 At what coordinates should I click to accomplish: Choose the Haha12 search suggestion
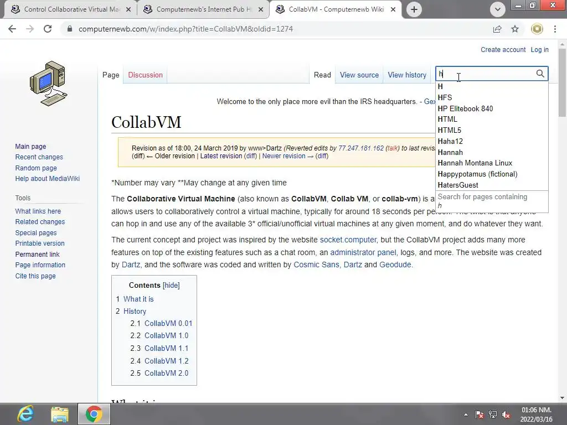click(x=492, y=141)
